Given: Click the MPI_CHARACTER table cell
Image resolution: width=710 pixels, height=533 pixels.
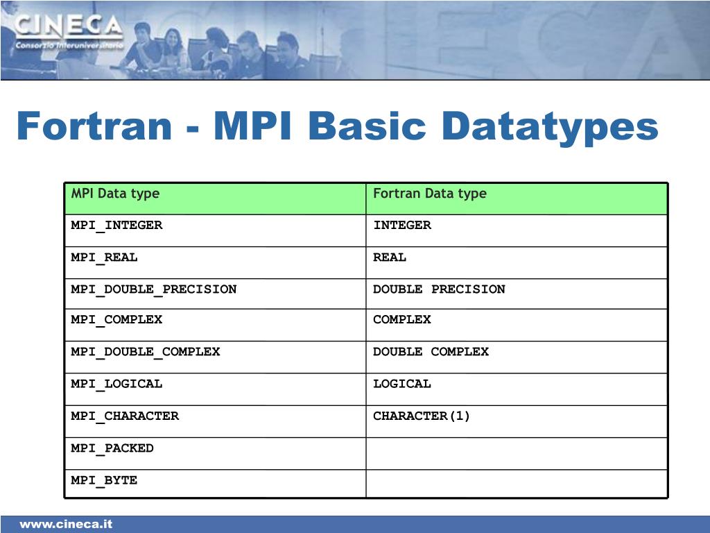Looking at the screenshot, I should click(215, 422).
